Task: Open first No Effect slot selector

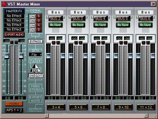Action: tap(14, 16)
